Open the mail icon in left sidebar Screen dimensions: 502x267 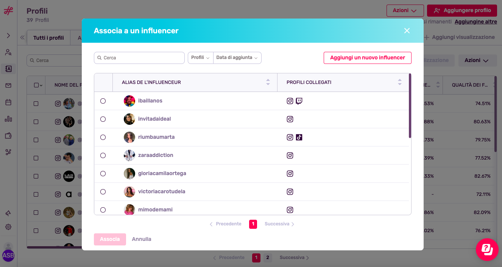click(x=8, y=85)
